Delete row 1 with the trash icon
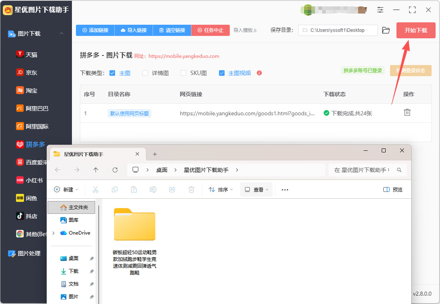This screenshot has width=440, height=304. pyautogui.click(x=407, y=113)
